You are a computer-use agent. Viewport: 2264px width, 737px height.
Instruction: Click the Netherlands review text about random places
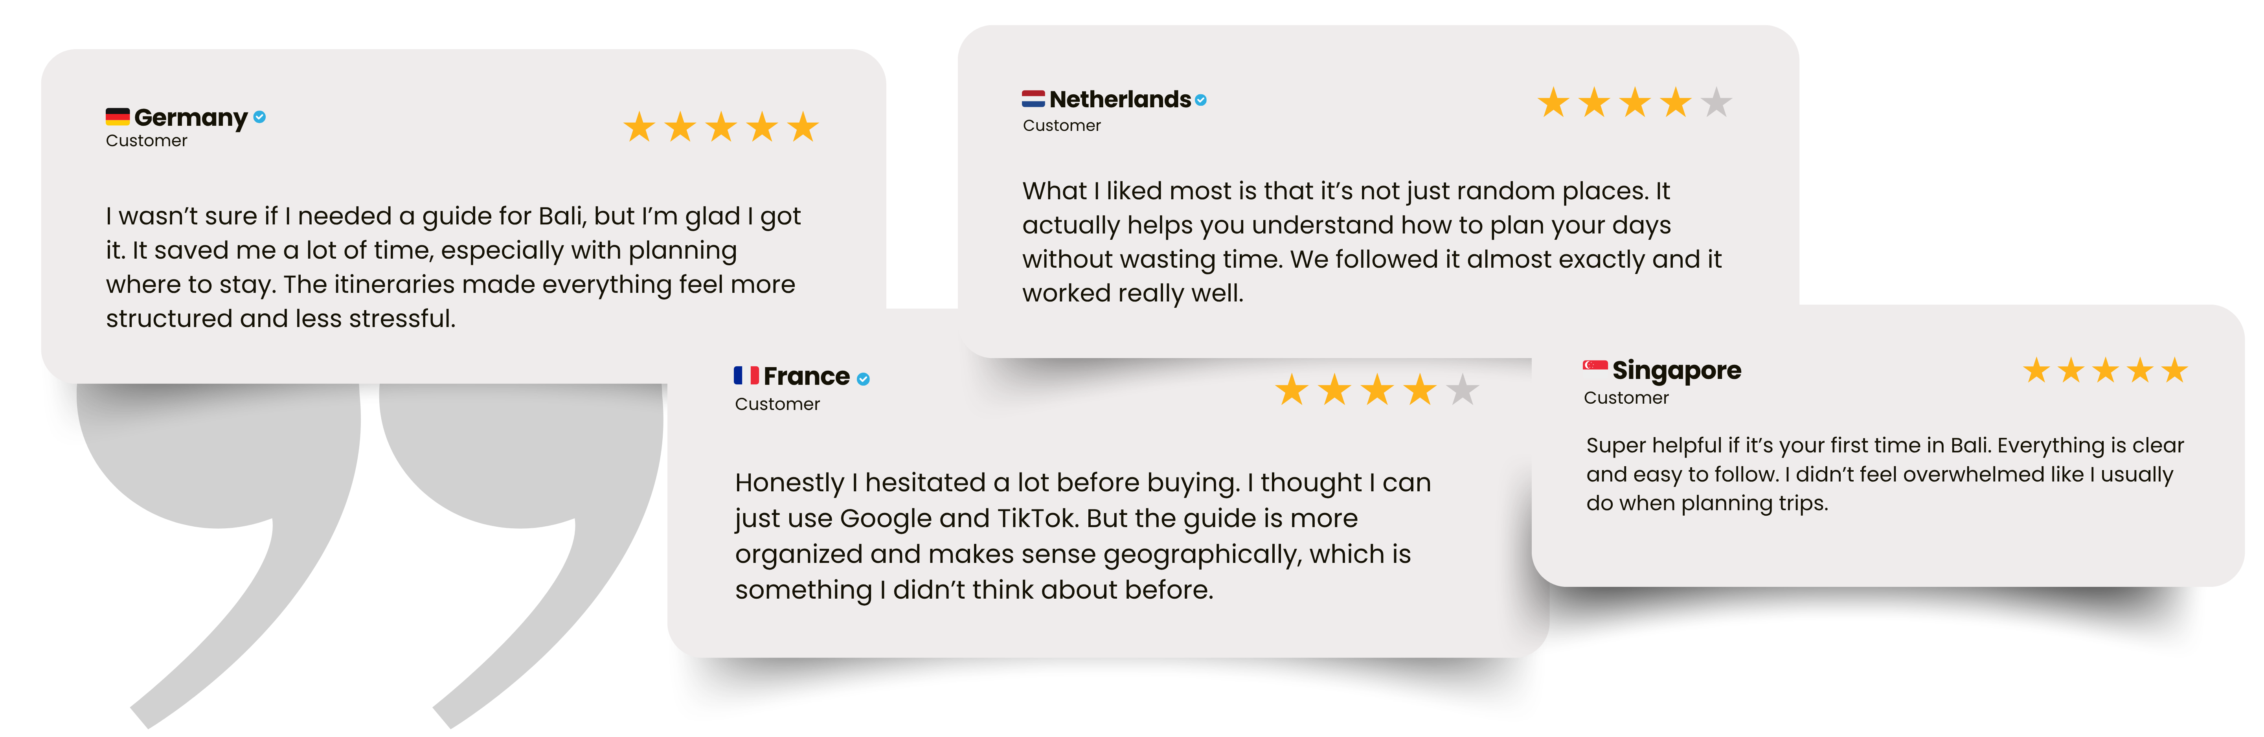[x=1371, y=242]
